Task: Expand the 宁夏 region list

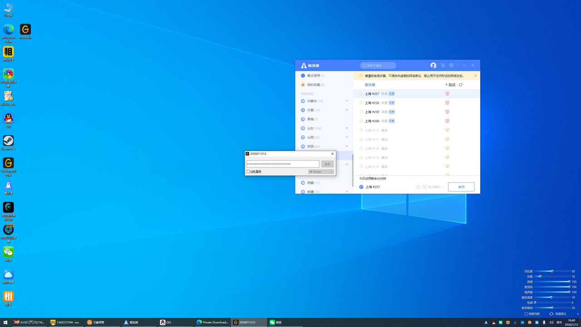Action: pos(347,110)
